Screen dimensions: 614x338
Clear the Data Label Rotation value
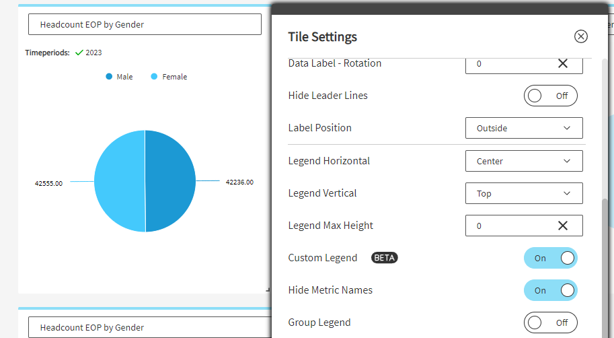(x=563, y=63)
